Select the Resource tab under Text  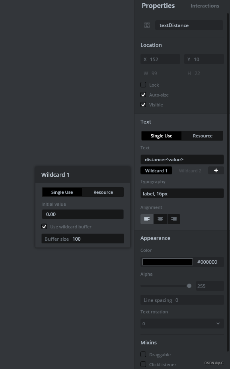click(203, 135)
